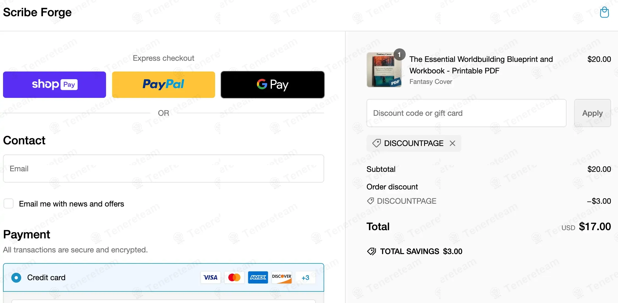Click the DISCOUNTPAGE chip tag icon

click(x=376, y=143)
